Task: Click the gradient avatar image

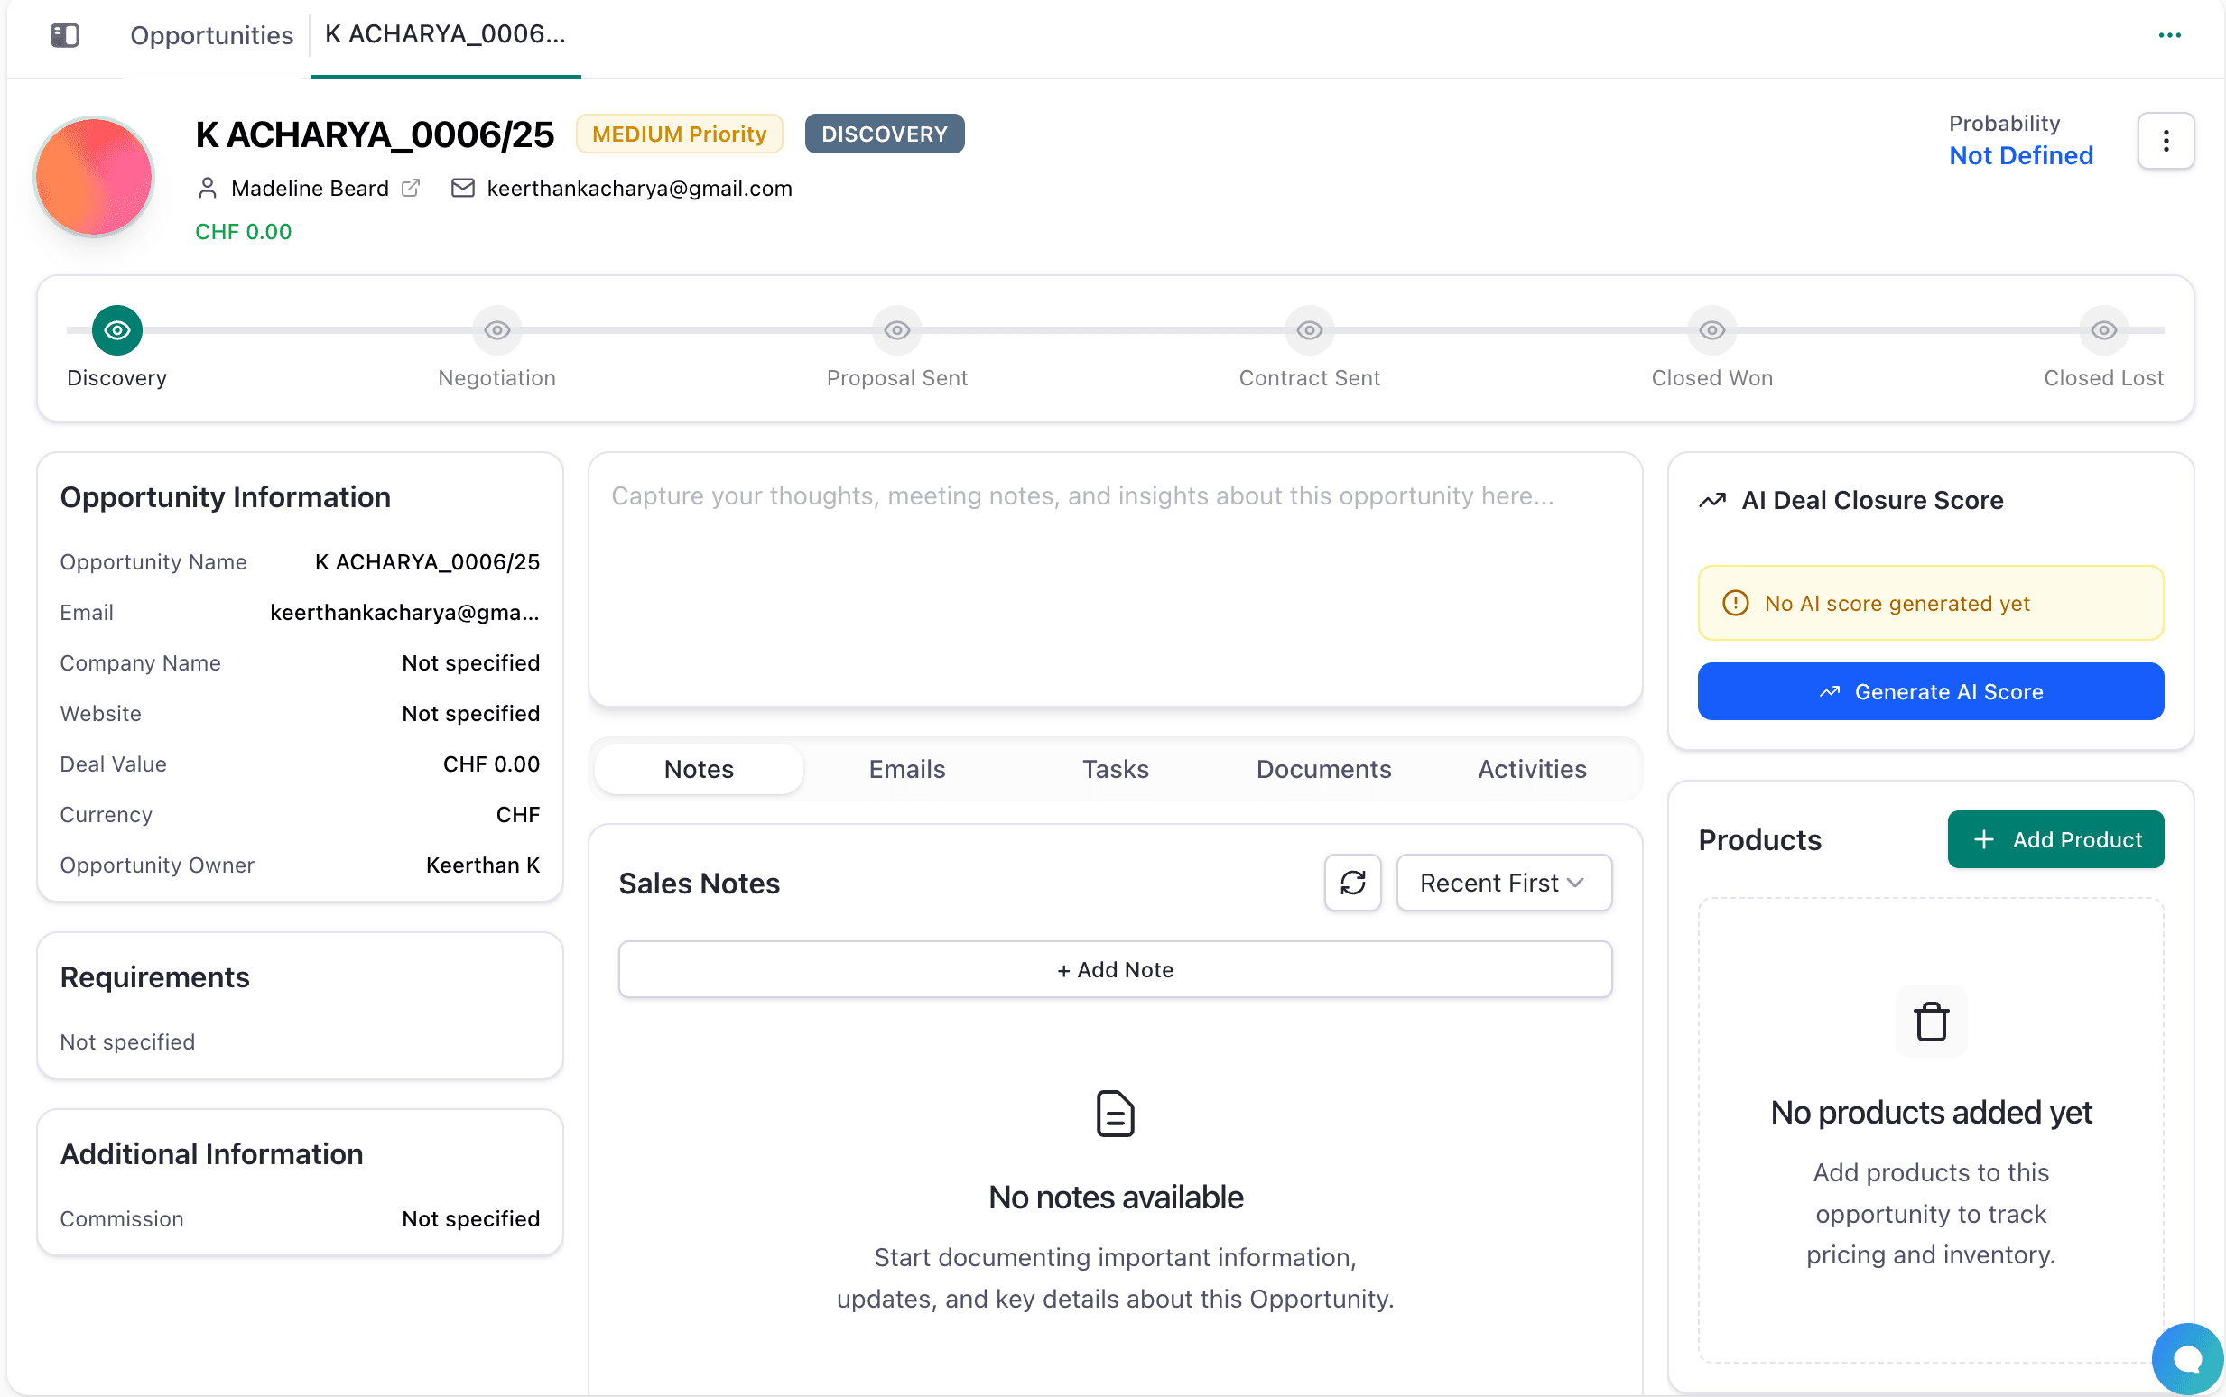Action: point(93,177)
